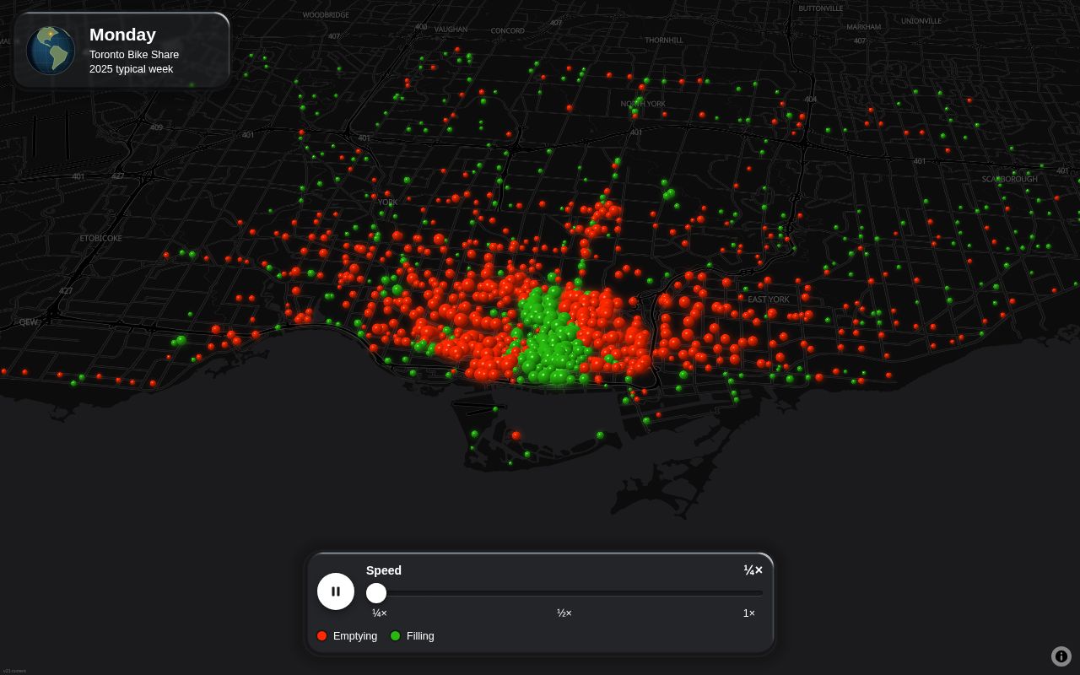Click the Scarborough map label

point(1010,180)
